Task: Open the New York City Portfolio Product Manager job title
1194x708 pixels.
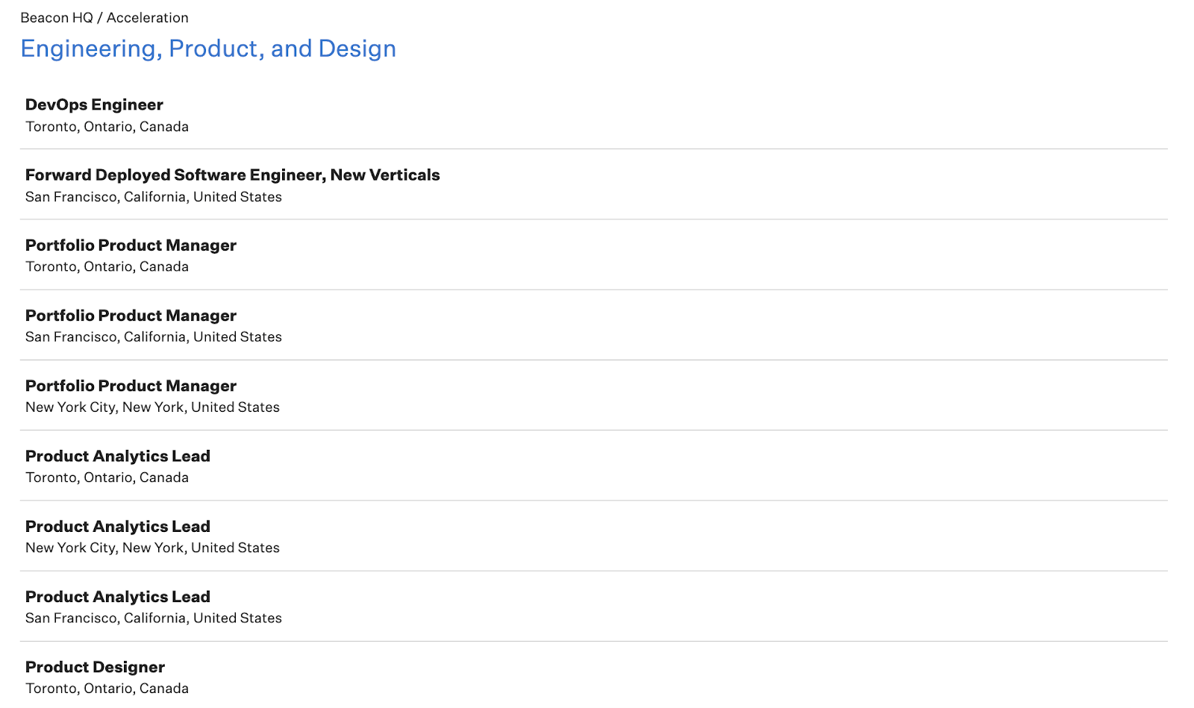Action: click(131, 386)
